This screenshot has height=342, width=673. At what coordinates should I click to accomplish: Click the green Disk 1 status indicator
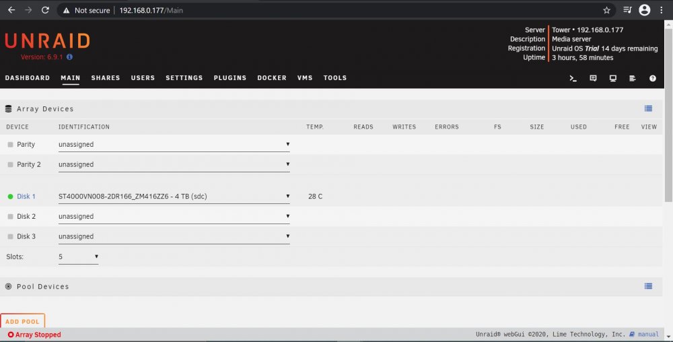[x=10, y=197]
